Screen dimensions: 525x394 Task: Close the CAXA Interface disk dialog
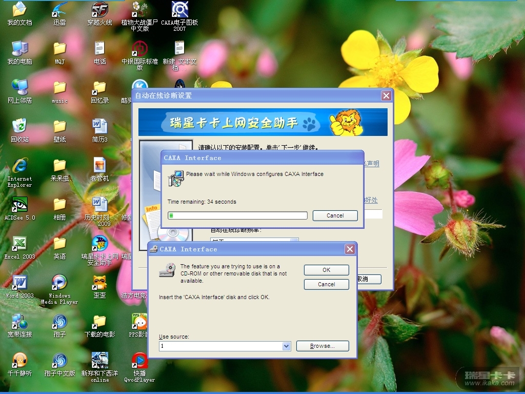[350, 249]
